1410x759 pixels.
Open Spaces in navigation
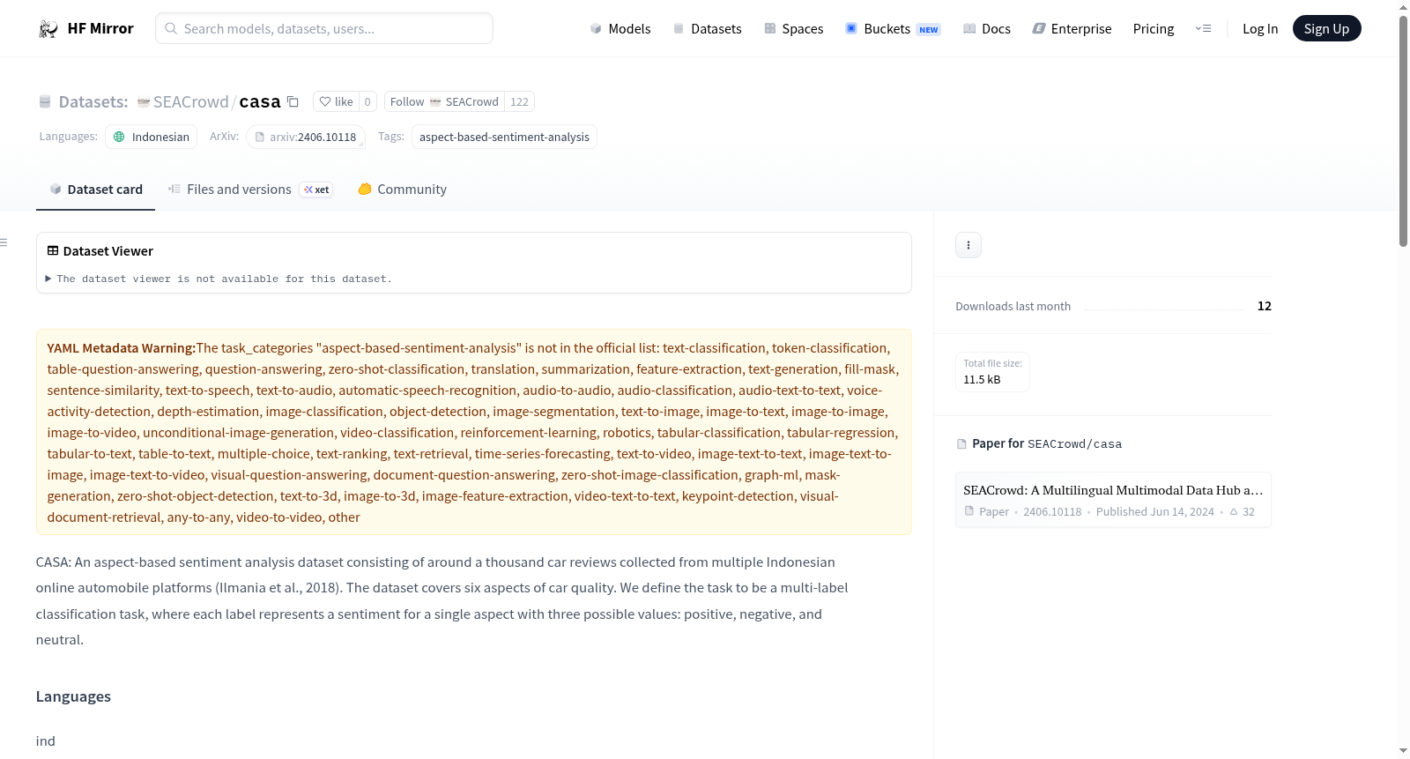click(793, 29)
